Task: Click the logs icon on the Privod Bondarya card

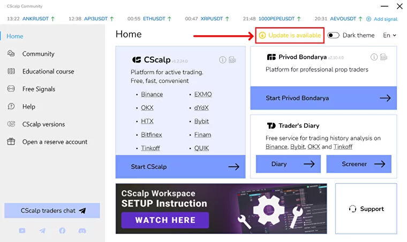Action: coord(385,57)
